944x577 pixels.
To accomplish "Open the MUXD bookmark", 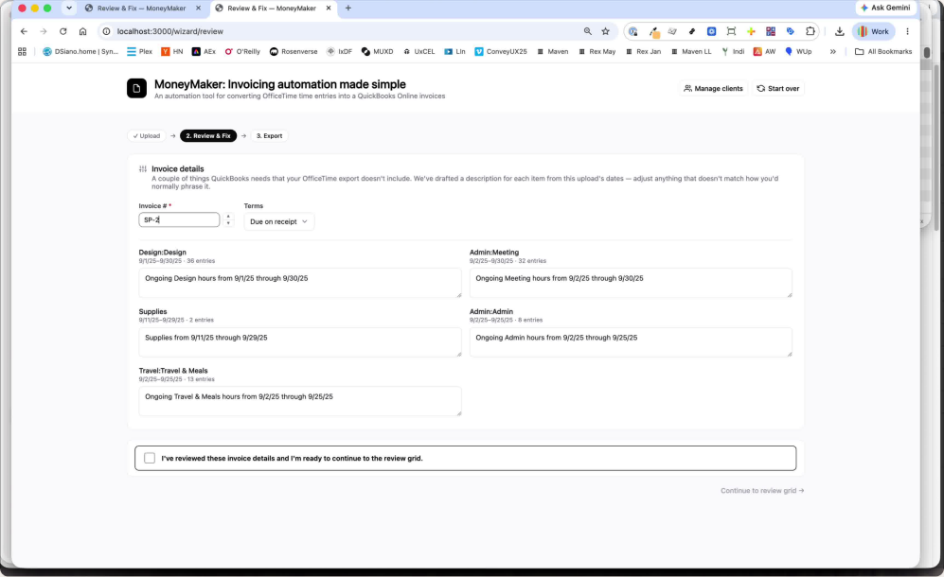I will (x=378, y=52).
